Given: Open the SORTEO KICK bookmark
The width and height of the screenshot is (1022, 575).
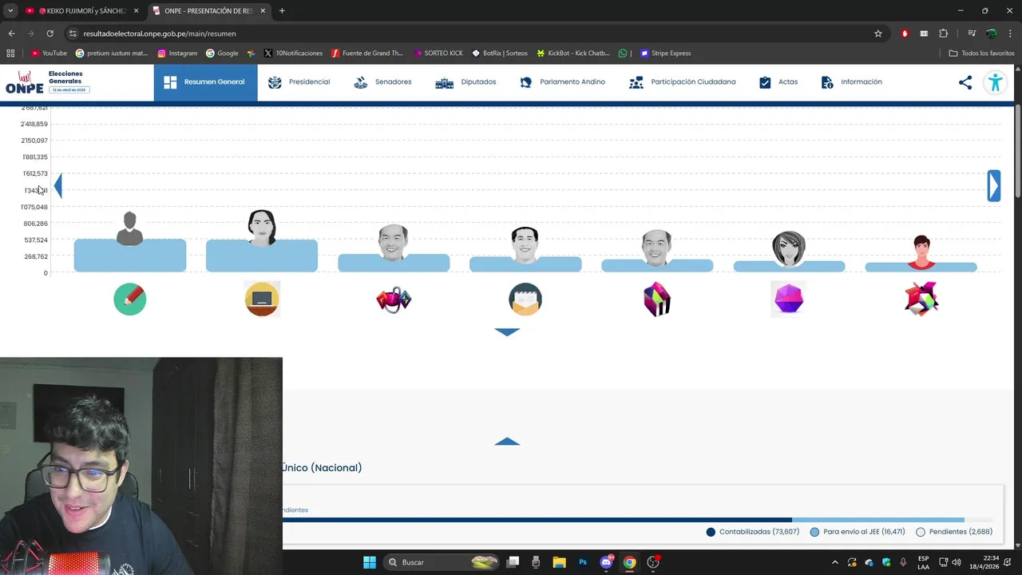Looking at the screenshot, I should (438, 54).
